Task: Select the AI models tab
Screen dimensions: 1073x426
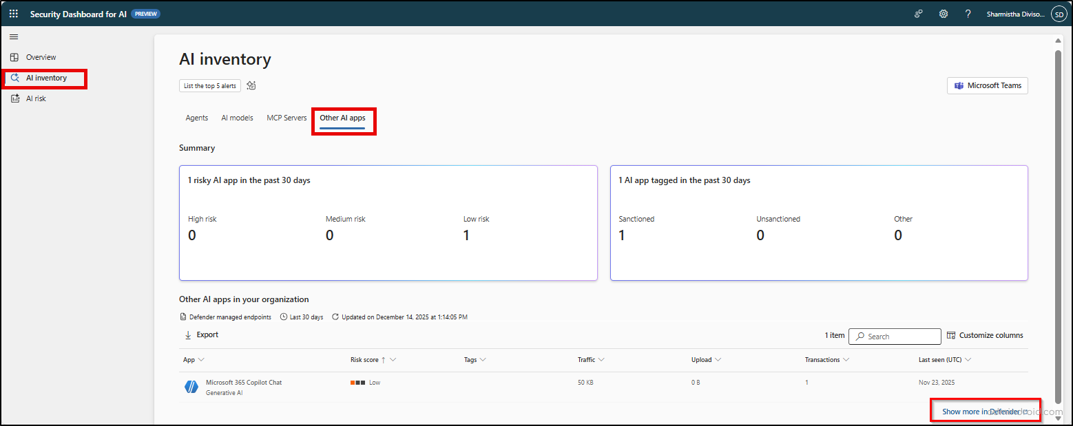Action: coord(237,118)
